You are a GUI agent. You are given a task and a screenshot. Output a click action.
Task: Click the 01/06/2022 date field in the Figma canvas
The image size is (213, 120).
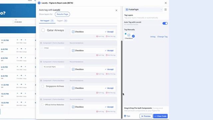(25, 22)
